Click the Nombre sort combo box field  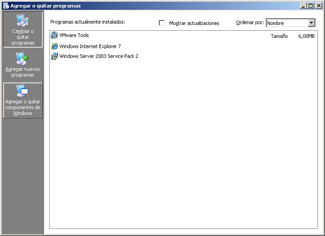click(286, 23)
